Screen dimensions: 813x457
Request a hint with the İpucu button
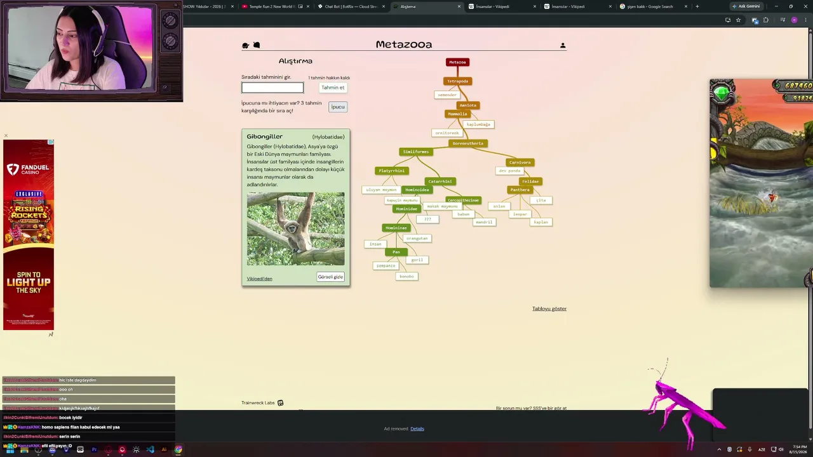click(338, 107)
